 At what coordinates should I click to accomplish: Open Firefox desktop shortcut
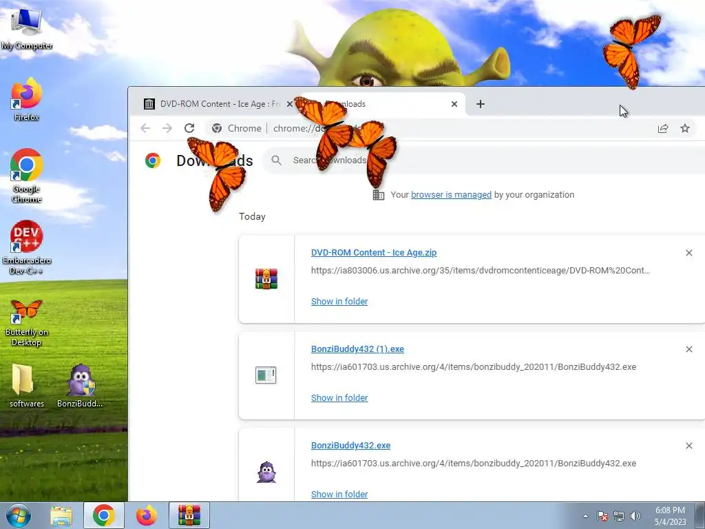pos(27,99)
